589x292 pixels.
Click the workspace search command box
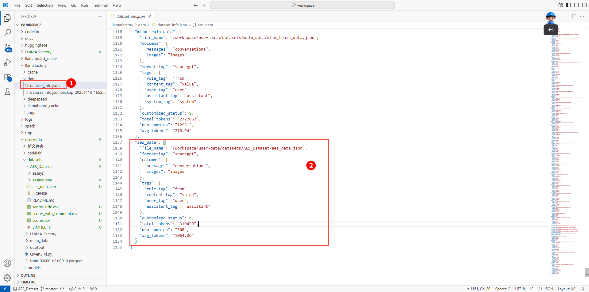(x=302, y=5)
